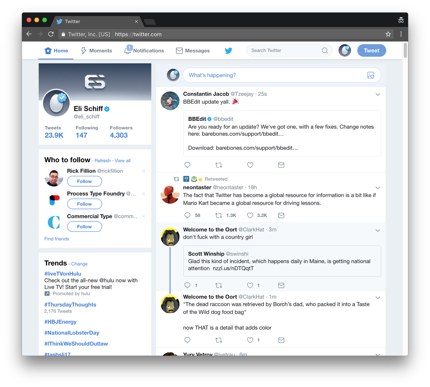Send dead raccoon tweet by direct message
This screenshot has width=430, height=387.
pyautogui.click(x=281, y=340)
